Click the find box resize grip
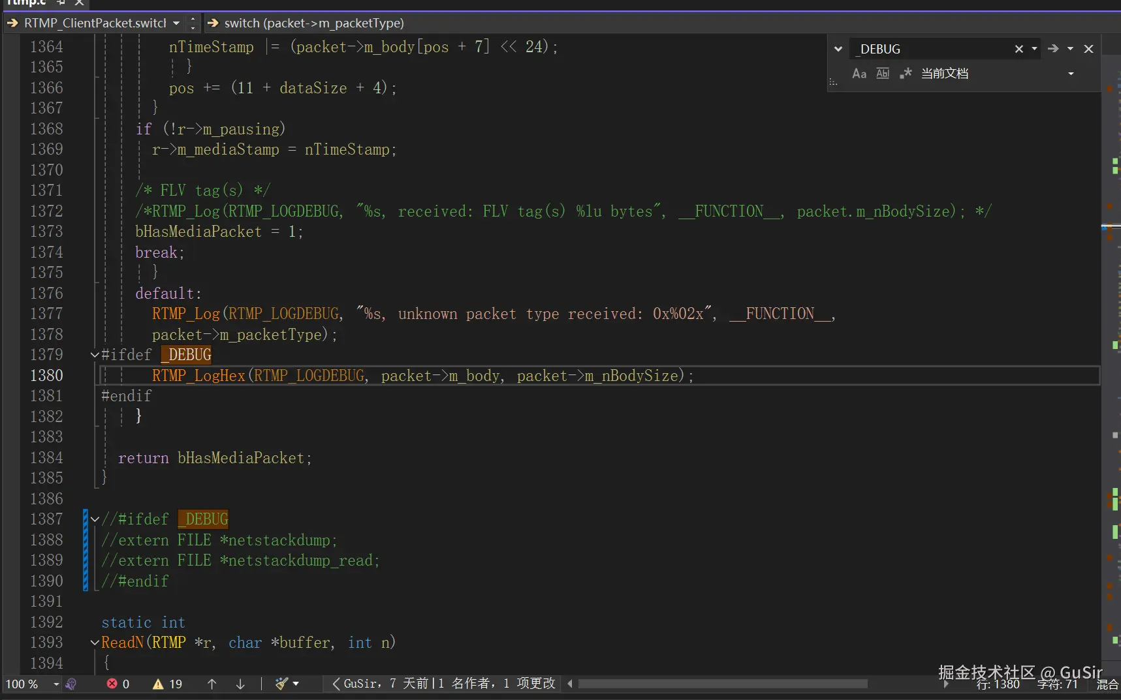This screenshot has height=700, width=1121. point(833,82)
